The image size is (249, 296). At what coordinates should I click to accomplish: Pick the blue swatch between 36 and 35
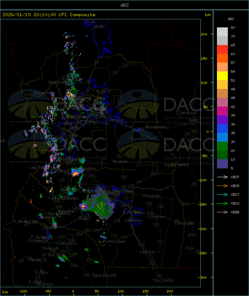[222, 129]
